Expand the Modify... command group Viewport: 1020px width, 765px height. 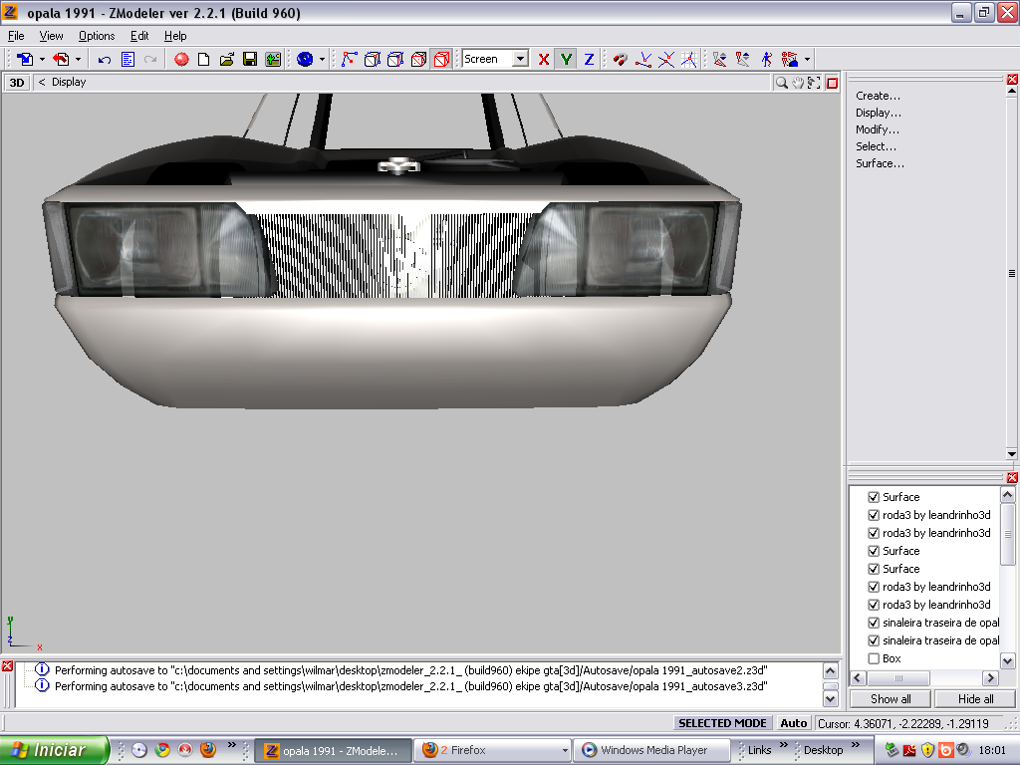877,129
